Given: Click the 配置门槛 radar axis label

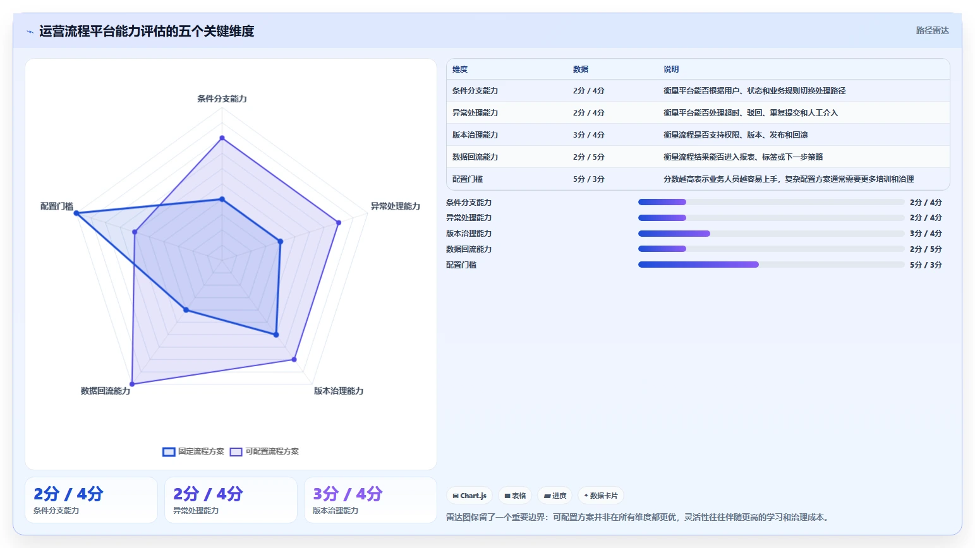Looking at the screenshot, I should 57,206.
